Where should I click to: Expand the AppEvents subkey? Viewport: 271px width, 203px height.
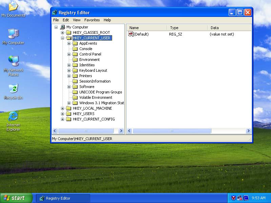[69, 44]
